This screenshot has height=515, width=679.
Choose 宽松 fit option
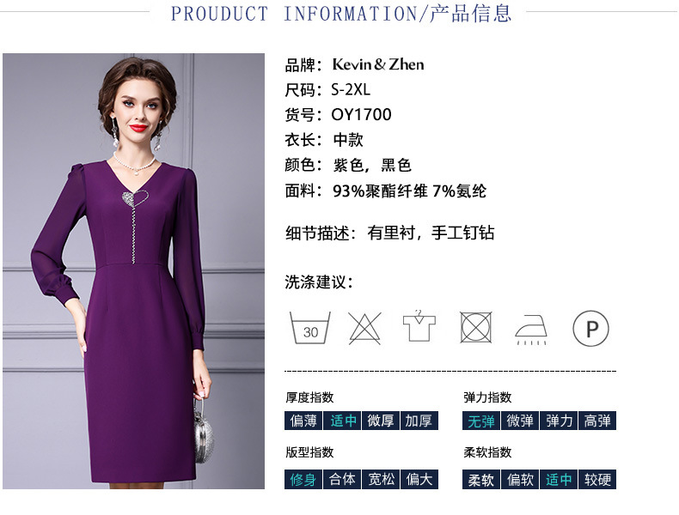tap(381, 480)
